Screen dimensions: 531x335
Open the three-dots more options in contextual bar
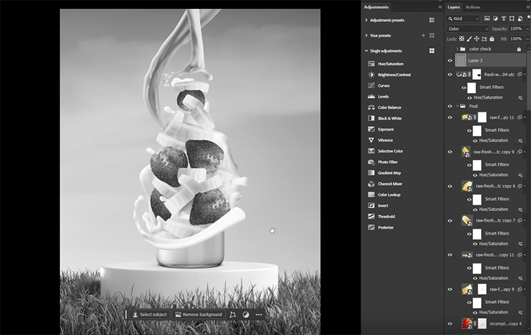259,314
